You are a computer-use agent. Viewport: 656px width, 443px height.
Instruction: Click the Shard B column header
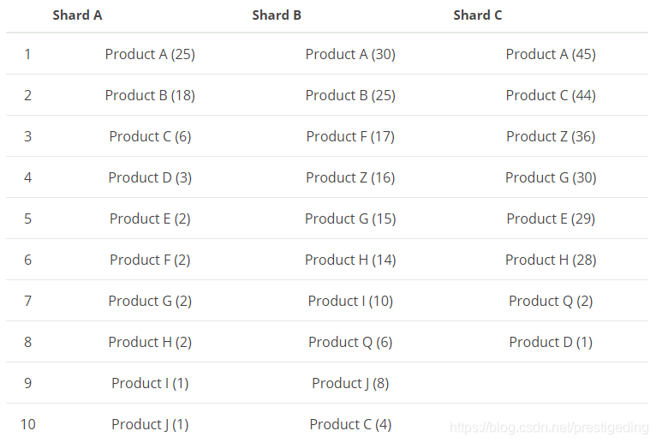click(x=277, y=15)
